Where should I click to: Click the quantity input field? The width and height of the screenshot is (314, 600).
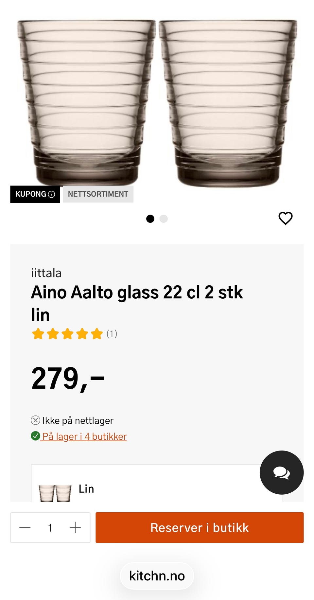click(x=50, y=527)
